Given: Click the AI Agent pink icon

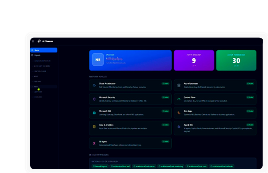Looking at the screenshot, I should [94, 143].
